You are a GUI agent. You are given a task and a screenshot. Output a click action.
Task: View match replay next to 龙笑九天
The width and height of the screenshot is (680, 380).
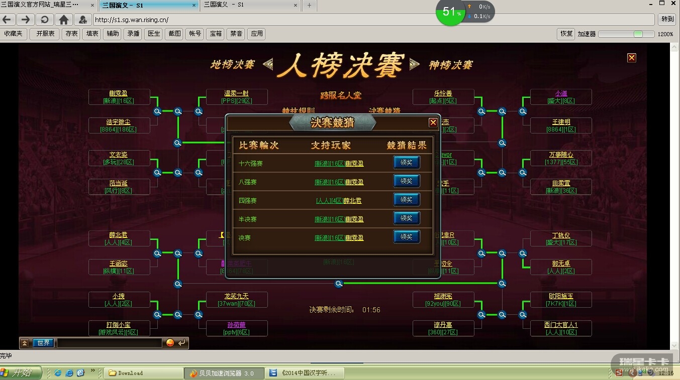199,315
